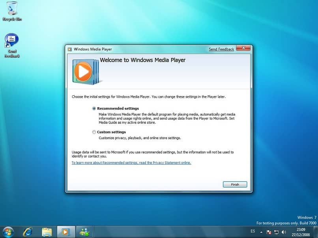Open the Messenger taskbar icon
The height and width of the screenshot is (238, 318).
(84, 232)
